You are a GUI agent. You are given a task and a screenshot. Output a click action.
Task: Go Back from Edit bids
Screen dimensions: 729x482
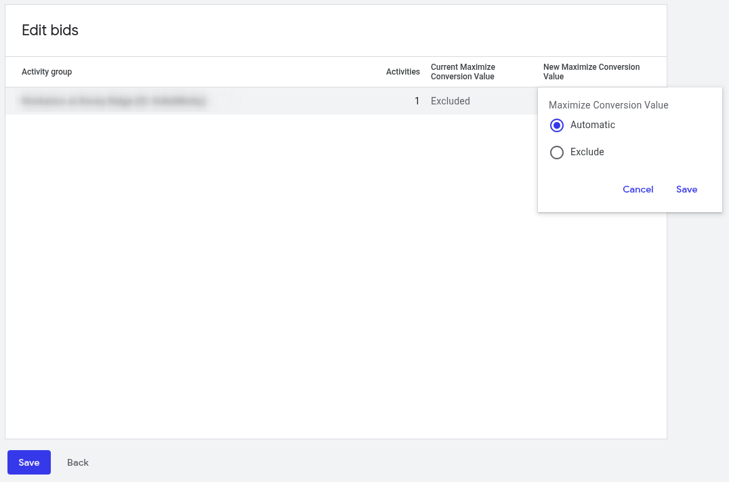pyautogui.click(x=78, y=462)
